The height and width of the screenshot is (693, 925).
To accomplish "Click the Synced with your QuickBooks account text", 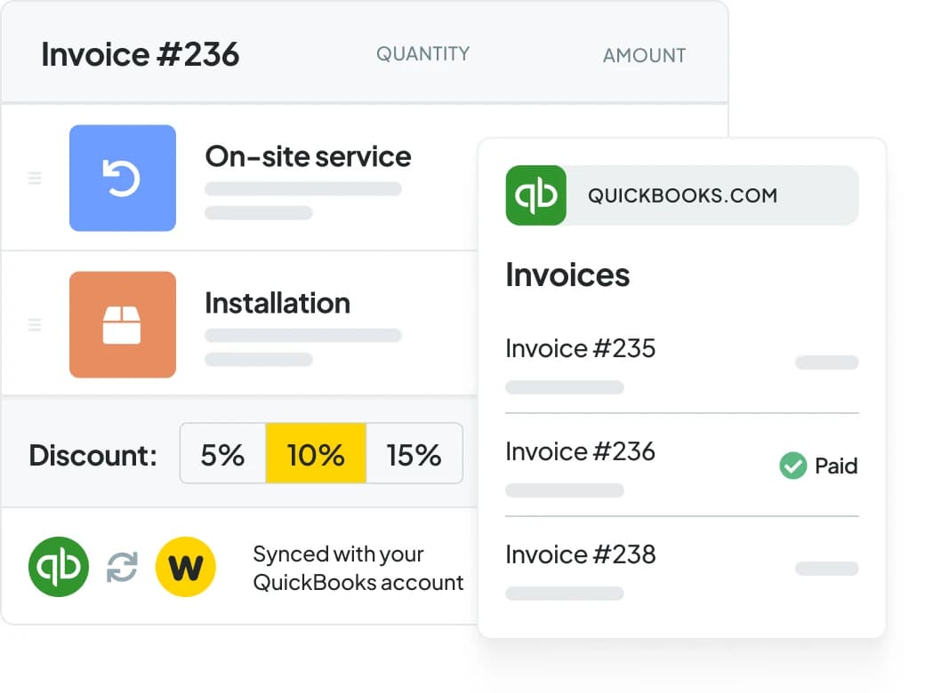I will (x=358, y=568).
